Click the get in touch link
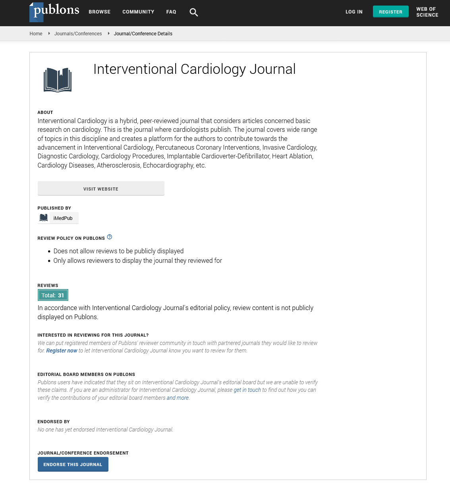Viewport: 450px width, 501px height. [247, 390]
